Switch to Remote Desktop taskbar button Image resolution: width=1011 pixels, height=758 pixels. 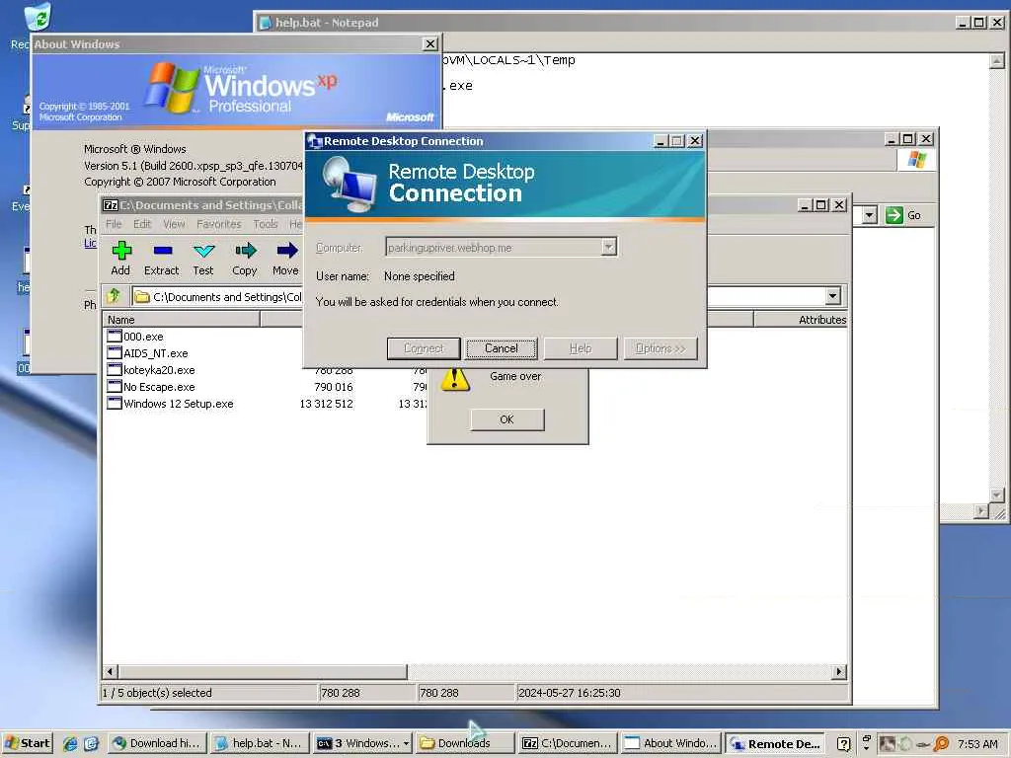coord(774,743)
